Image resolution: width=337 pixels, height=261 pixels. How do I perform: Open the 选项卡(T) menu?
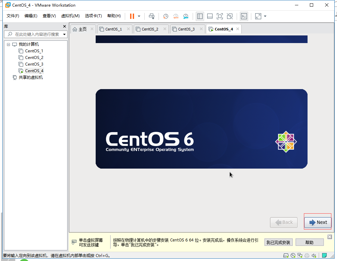pos(93,16)
